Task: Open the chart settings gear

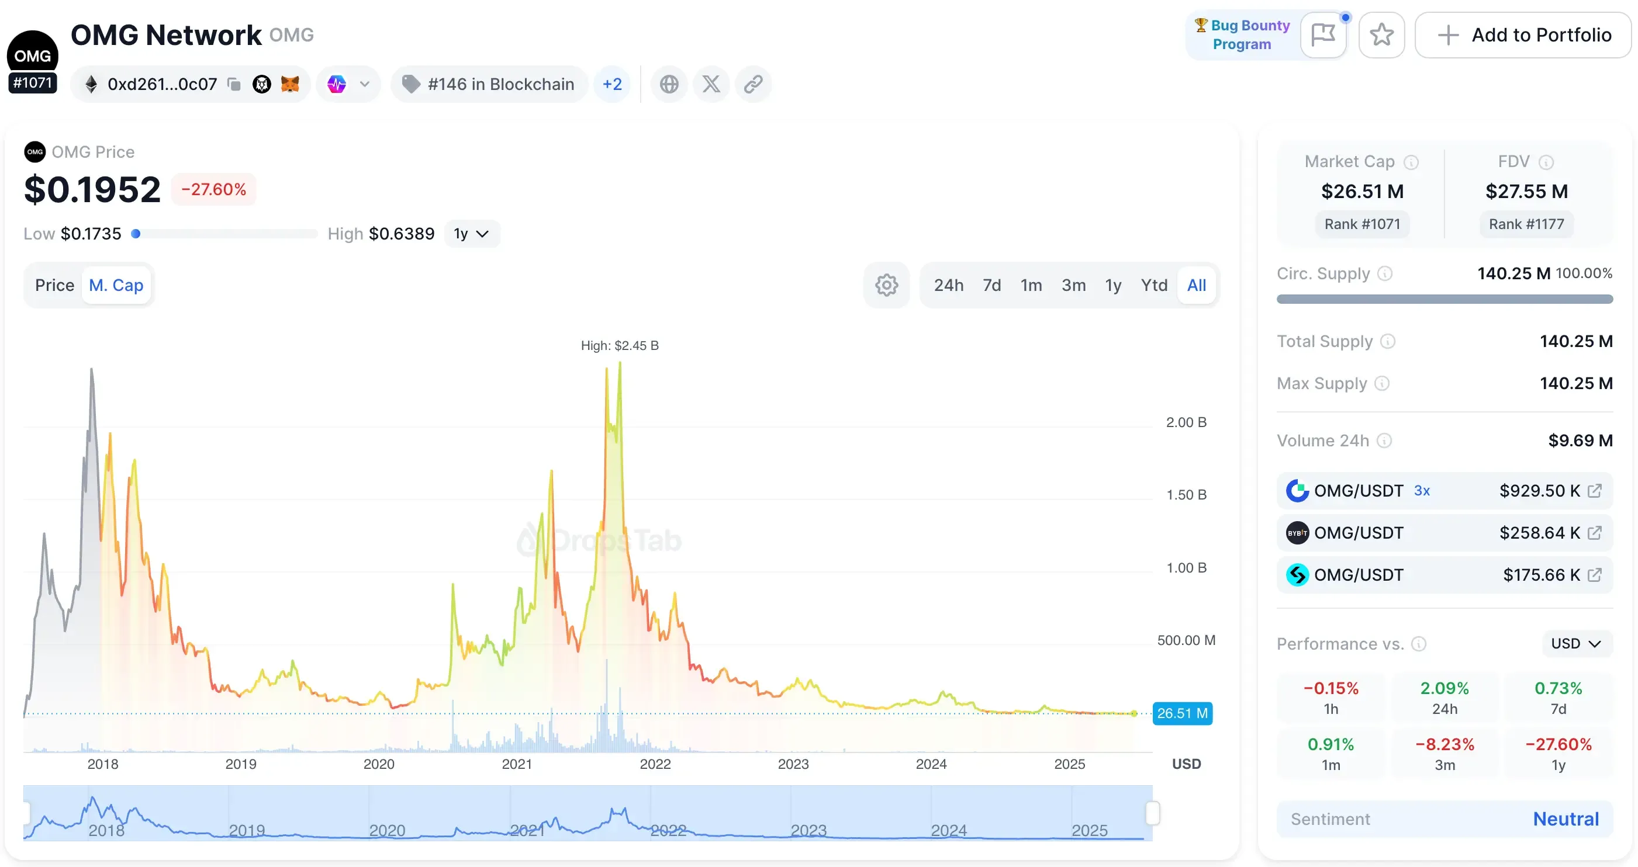Action: pyautogui.click(x=886, y=285)
